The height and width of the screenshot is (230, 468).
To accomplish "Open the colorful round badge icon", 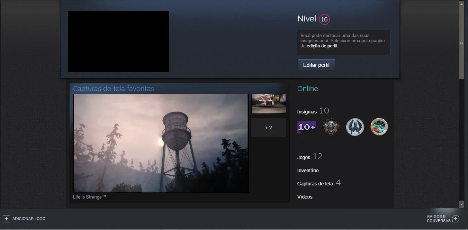I will coord(379,127).
